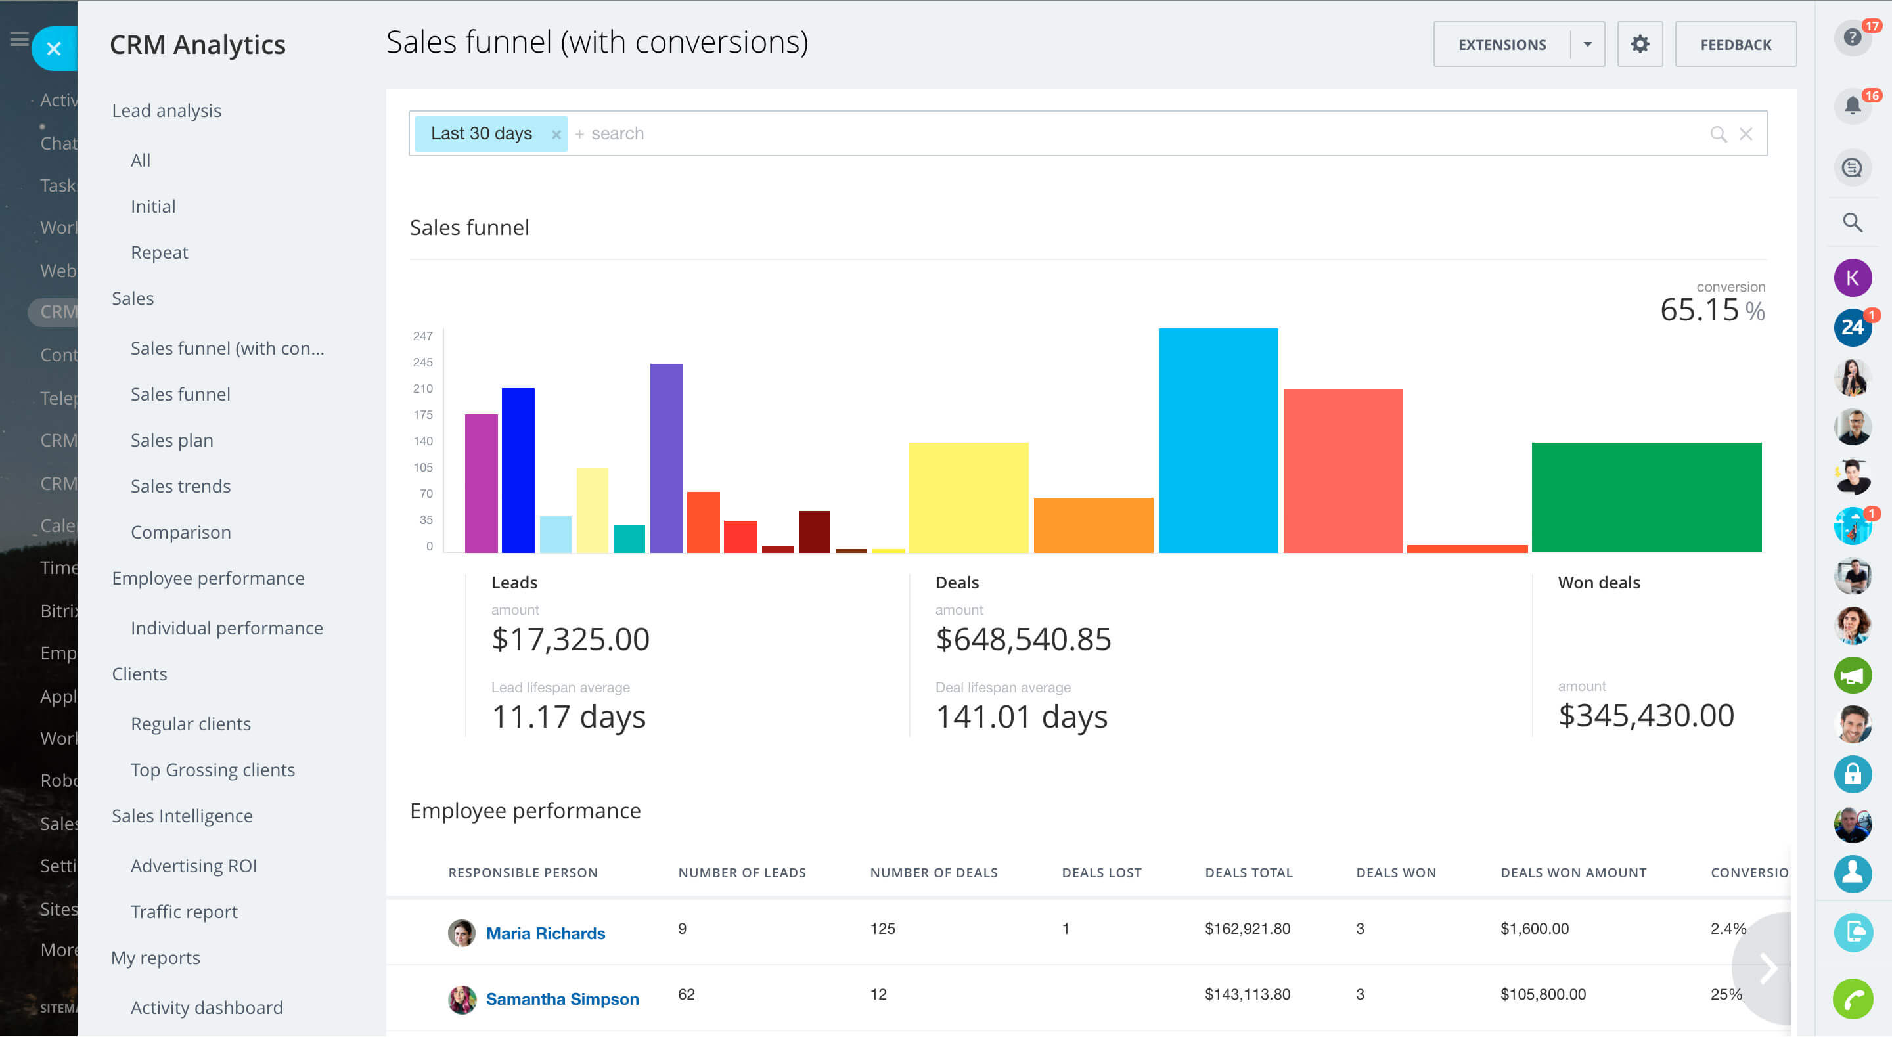
Task: Open the Bitrix24 '24' sidebar icon
Action: coord(1853,328)
